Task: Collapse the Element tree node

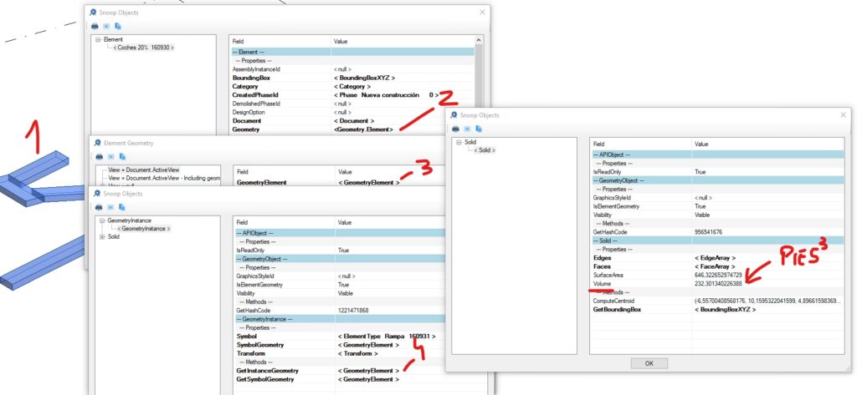Action: 98,40
